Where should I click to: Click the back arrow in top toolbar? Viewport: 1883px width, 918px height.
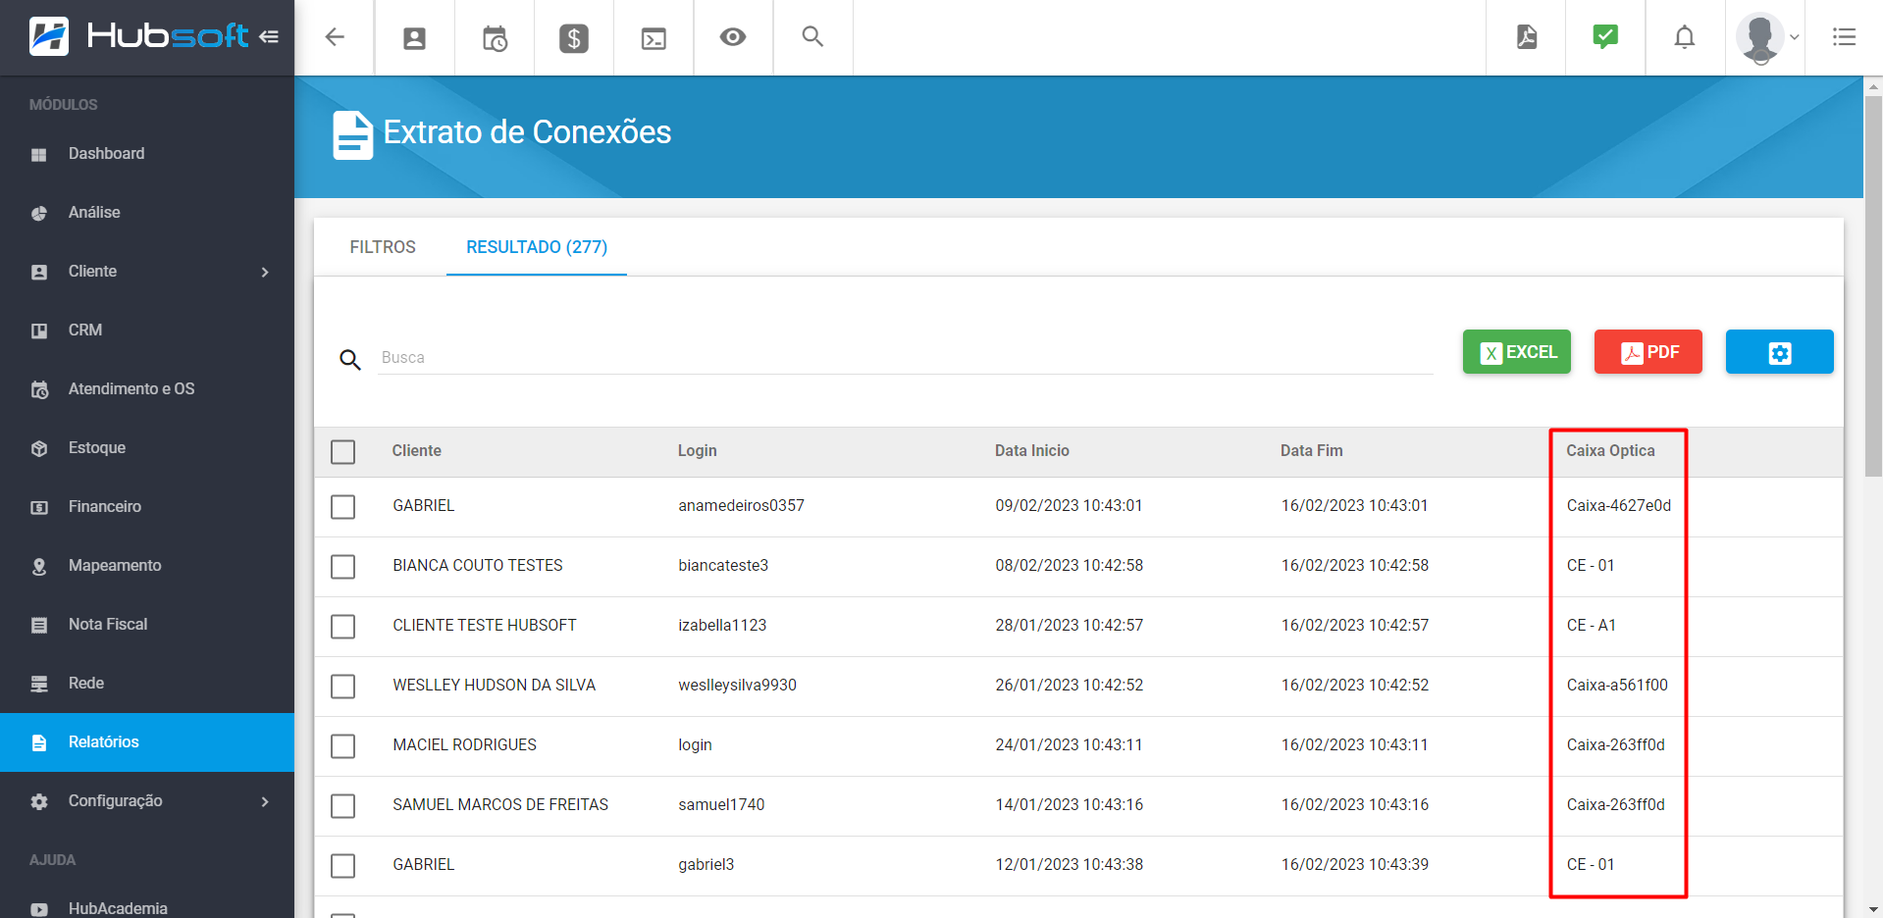335,37
